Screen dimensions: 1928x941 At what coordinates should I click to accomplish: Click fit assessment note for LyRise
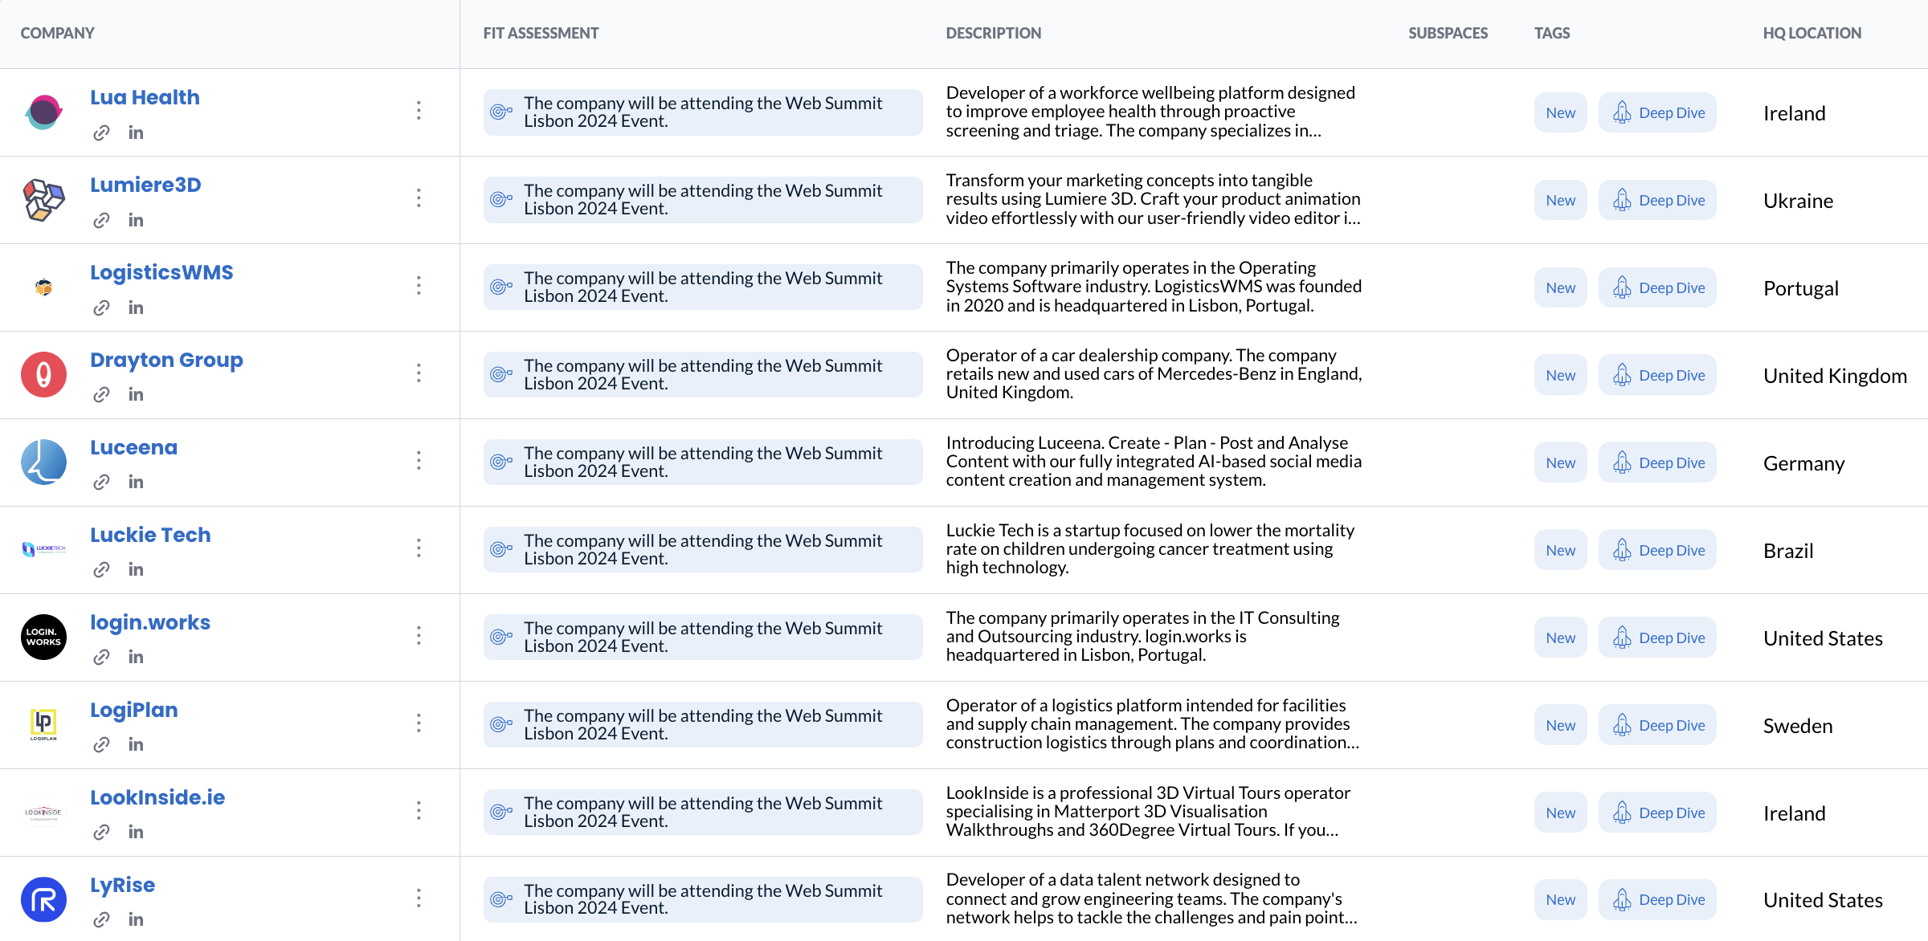pyautogui.click(x=703, y=899)
